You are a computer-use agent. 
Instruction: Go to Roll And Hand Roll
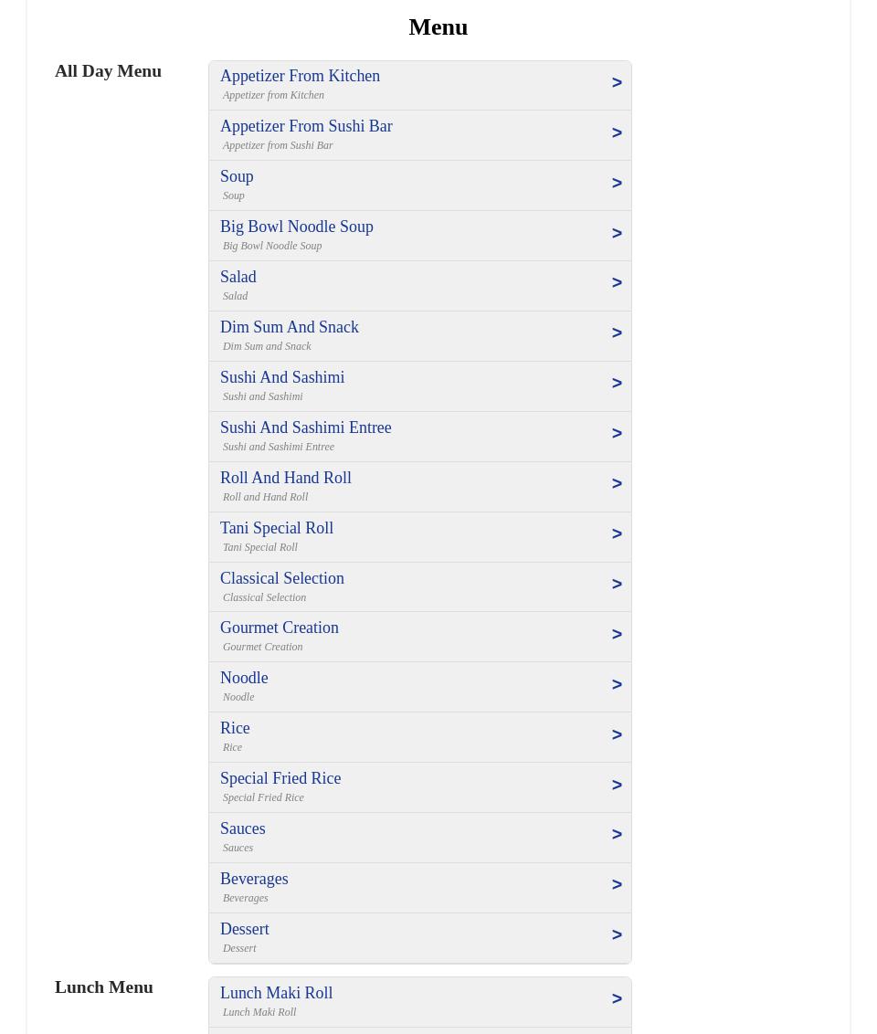pyautogui.click(x=285, y=479)
